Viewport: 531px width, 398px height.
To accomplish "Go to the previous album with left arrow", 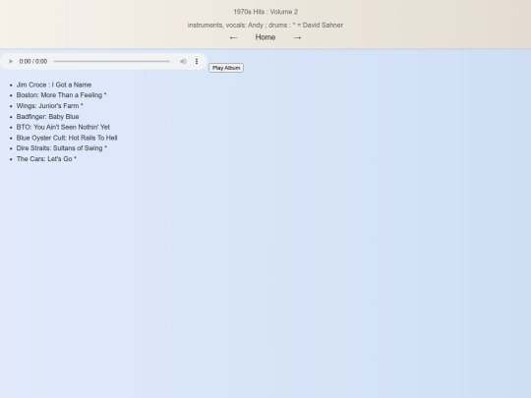I will 233,37.
